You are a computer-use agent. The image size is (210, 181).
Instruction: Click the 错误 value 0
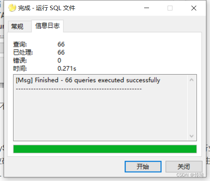click(59, 60)
